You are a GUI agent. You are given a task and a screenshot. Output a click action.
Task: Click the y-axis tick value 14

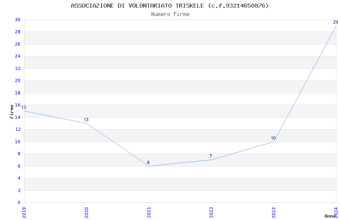point(18,117)
